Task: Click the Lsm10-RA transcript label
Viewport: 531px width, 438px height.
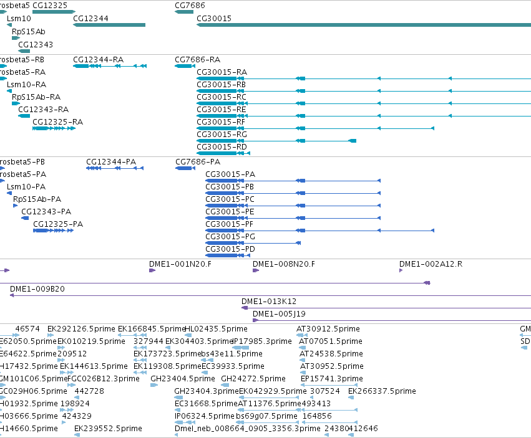Action: coord(26,85)
